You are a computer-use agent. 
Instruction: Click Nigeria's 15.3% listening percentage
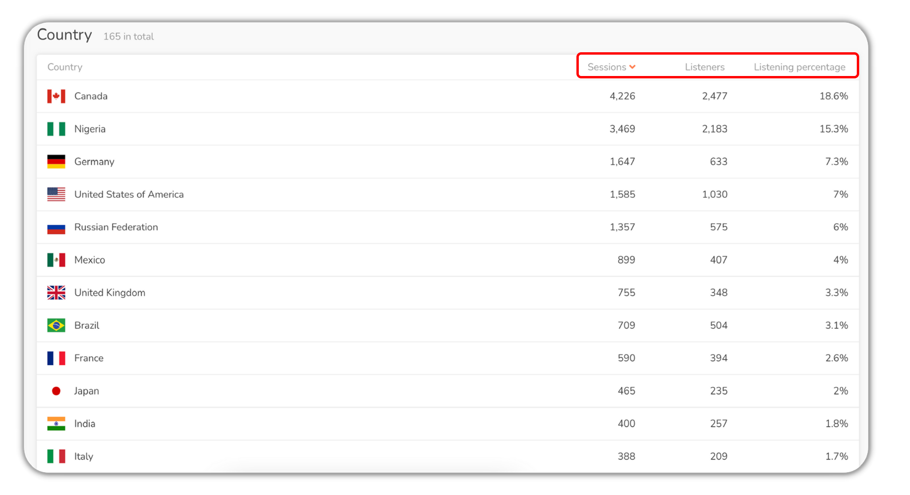pos(833,129)
